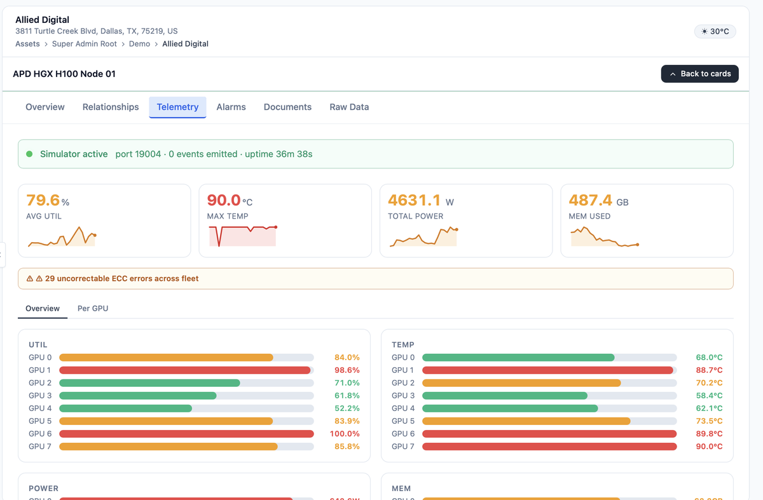Click the 61.8% utilization value
The width and height of the screenshot is (763, 500).
pos(347,396)
